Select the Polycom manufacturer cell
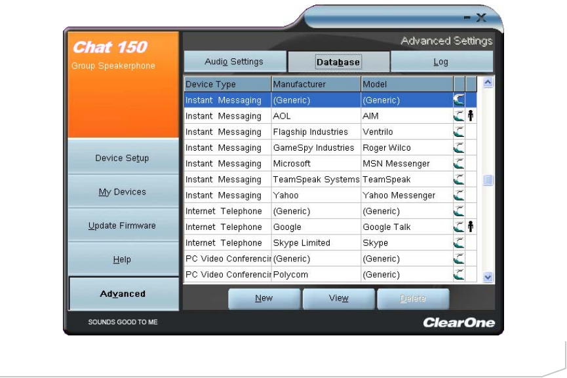This screenshot has width=567, height=378. 316,274
